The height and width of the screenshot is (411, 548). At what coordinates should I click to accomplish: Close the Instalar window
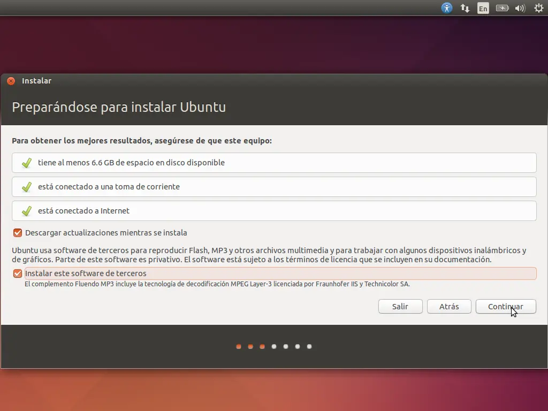11,81
